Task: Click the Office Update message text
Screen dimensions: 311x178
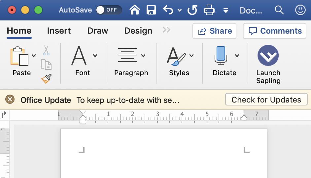Action: [128, 100]
